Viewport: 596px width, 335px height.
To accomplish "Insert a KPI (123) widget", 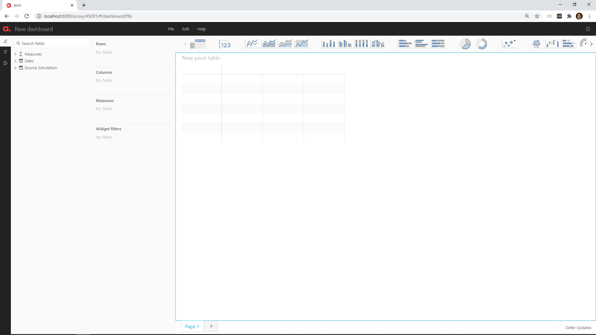I will (225, 44).
